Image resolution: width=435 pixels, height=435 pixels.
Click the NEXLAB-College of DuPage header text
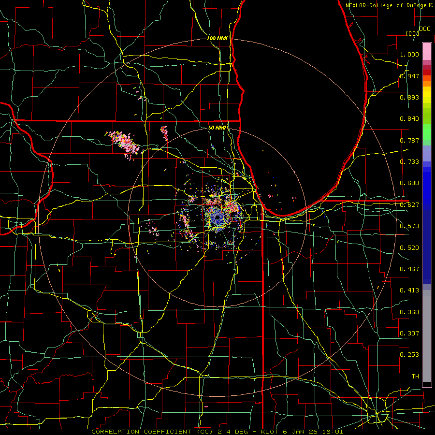(x=389, y=5)
